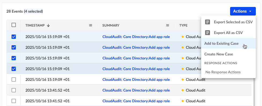Screen dimensions: 262x106
Task: Open the SUMMARY column menu icon
Action: 168,25
